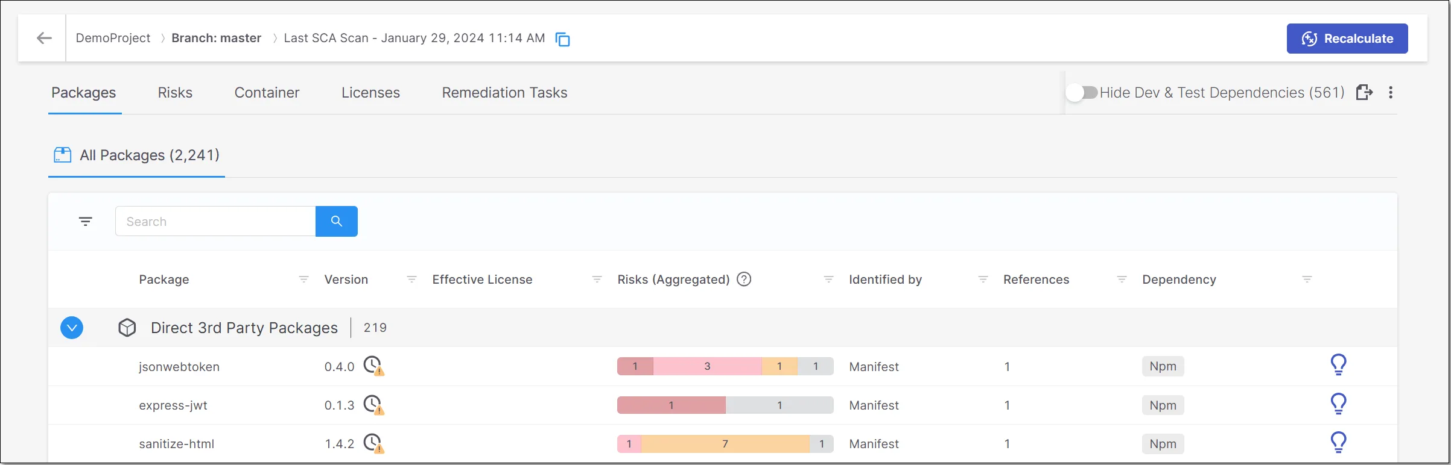Click the outdated clock icon for jsonwebtoken
Image resolution: width=1451 pixels, height=465 pixels.
point(373,366)
